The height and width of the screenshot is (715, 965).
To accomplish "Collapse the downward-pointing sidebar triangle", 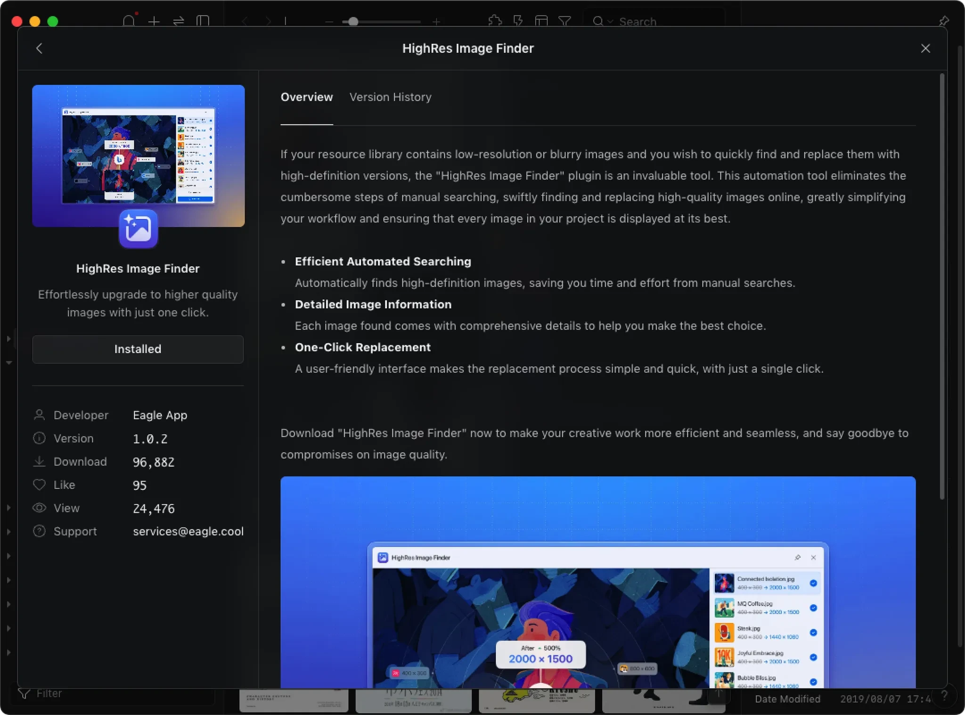I will click(x=9, y=362).
